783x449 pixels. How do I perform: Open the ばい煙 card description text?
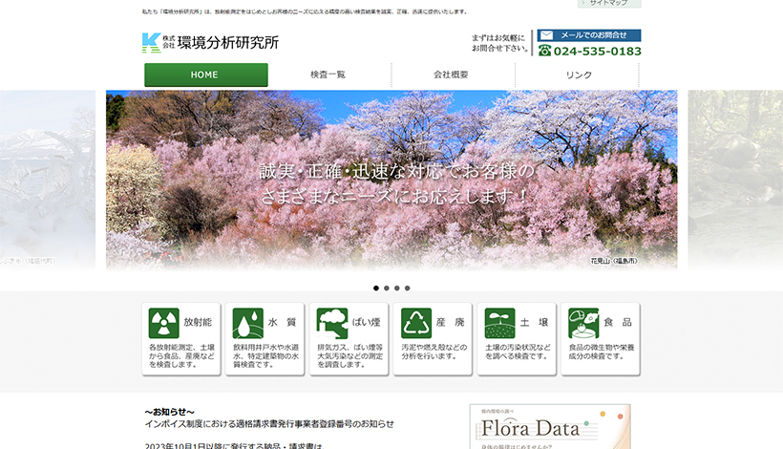pos(350,355)
